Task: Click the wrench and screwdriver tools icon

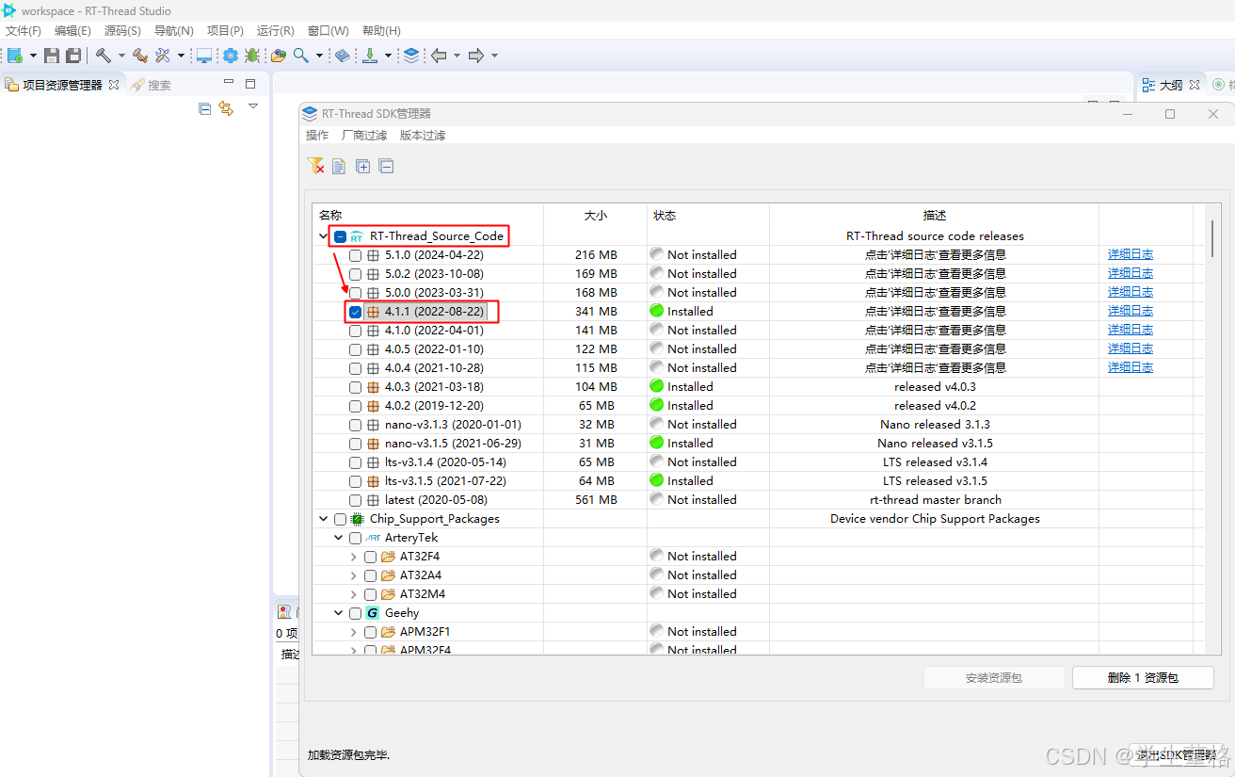Action: pos(163,56)
